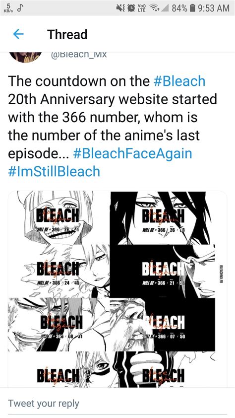Tap the music note status icon
The image size is (235, 418).
(x=19, y=8)
